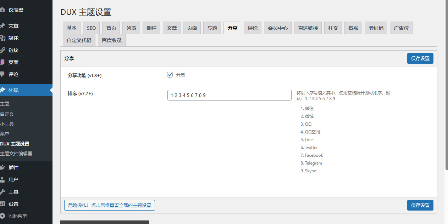This screenshot has width=448, height=224.
Task: Click the pushpin icon beside 文章
Action: pos(2,26)
